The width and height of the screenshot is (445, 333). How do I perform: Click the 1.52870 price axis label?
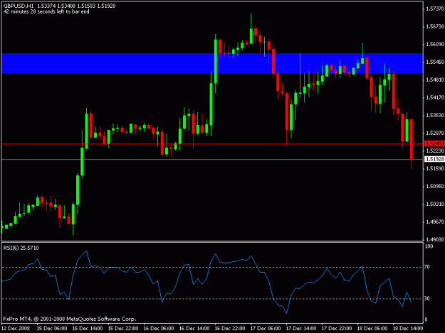point(435,133)
